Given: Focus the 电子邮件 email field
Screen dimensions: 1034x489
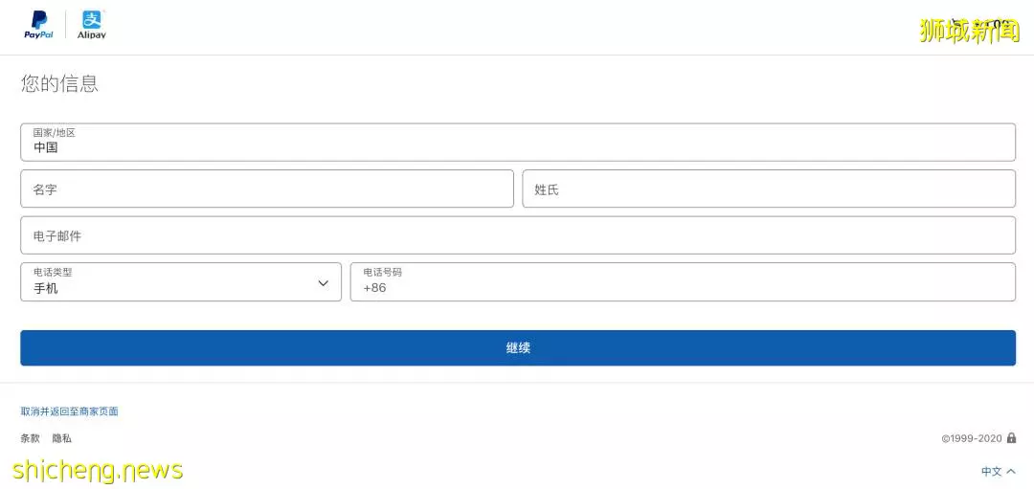Looking at the screenshot, I should click(x=518, y=235).
